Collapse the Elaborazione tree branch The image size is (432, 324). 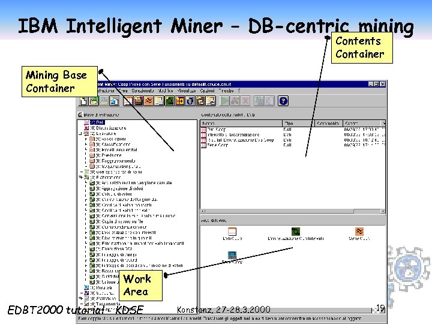tap(80, 178)
